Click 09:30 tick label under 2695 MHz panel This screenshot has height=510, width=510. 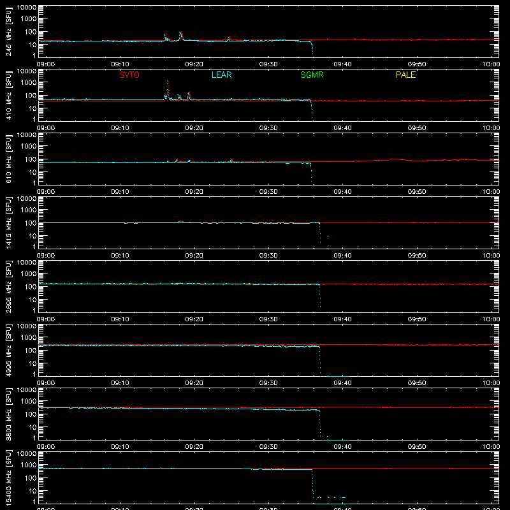click(x=268, y=319)
